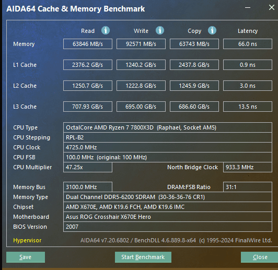Close the window with the X icon
Screen dimensions: 278x270
point(271,7)
